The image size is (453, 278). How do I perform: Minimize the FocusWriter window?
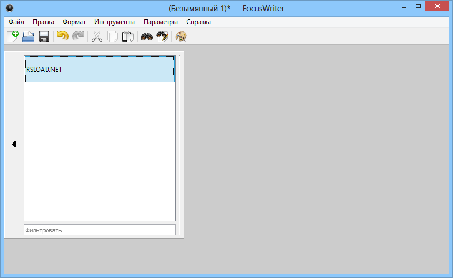pyautogui.click(x=404, y=6)
